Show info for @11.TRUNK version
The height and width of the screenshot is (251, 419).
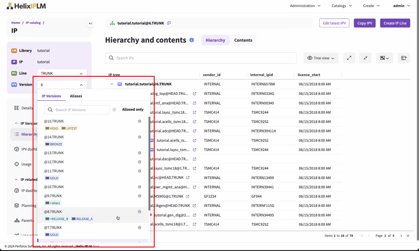pos(140,171)
